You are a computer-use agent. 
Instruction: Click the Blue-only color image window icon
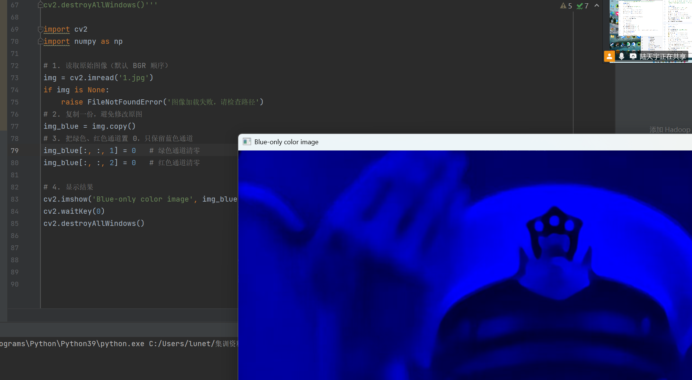tap(247, 142)
